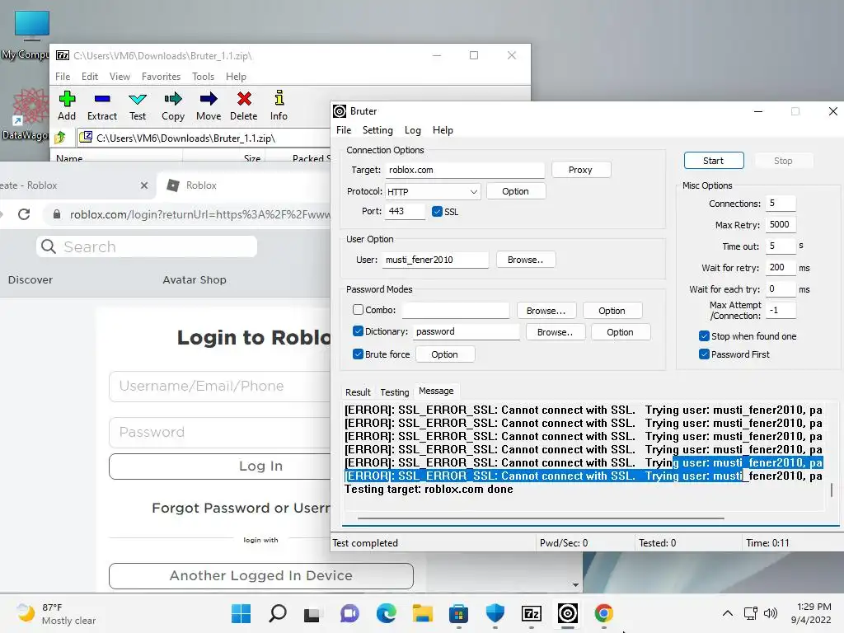844x633 pixels.
Task: Open the Bruter File menu
Action: tap(344, 130)
